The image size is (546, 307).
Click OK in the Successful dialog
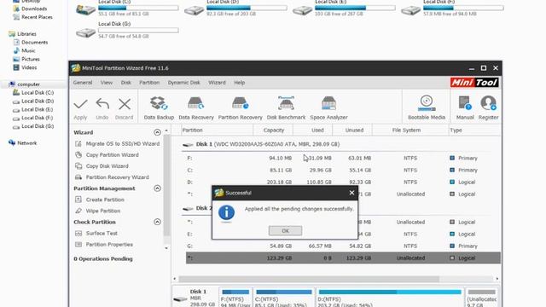[x=285, y=231]
